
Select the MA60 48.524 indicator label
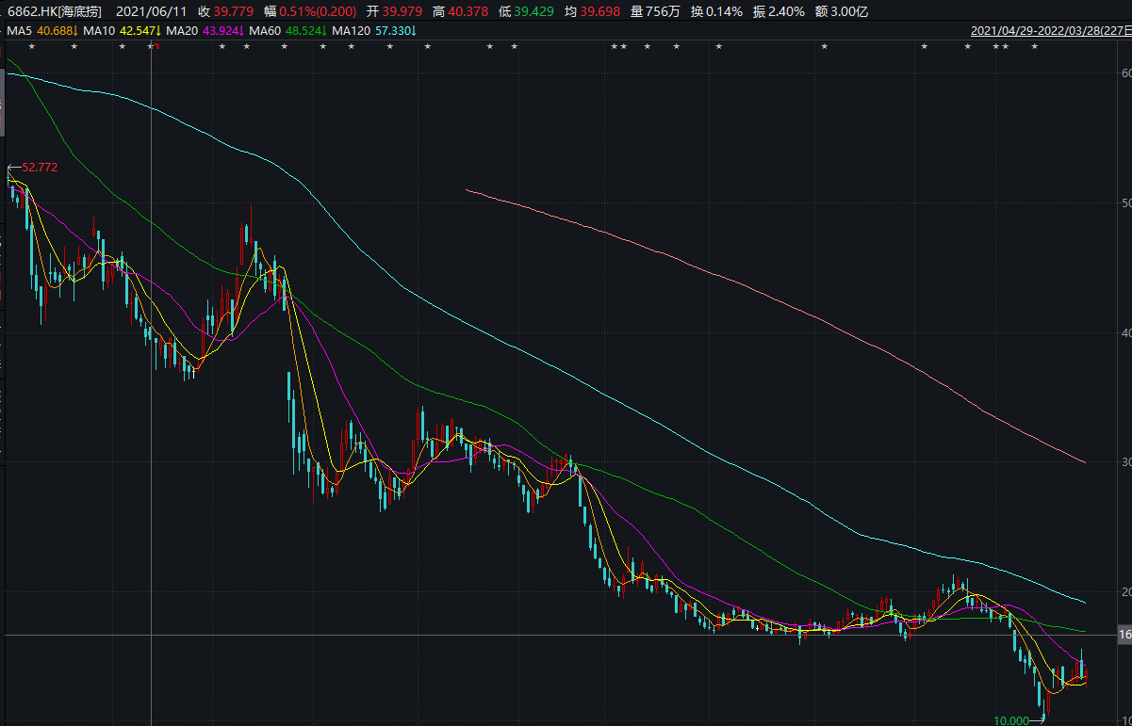[287, 31]
